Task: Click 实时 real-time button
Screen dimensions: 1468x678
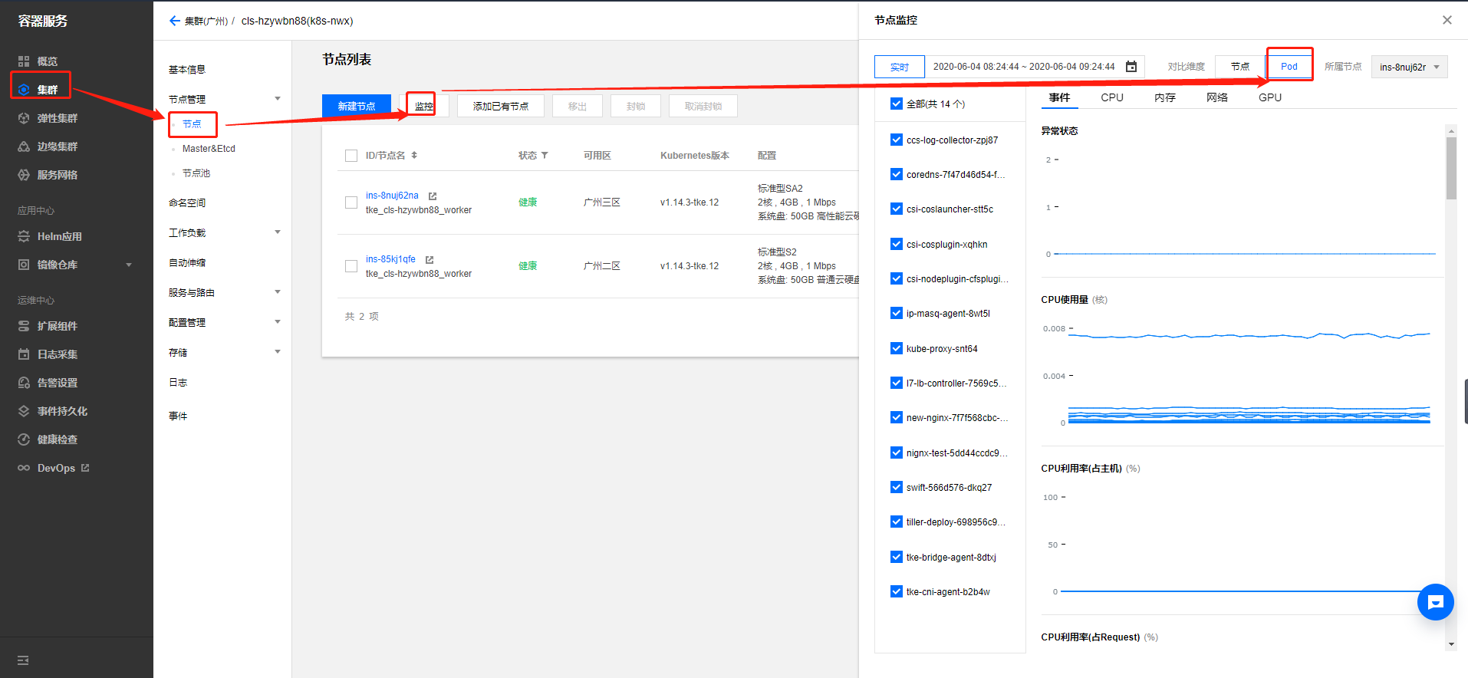Action: [x=900, y=67]
